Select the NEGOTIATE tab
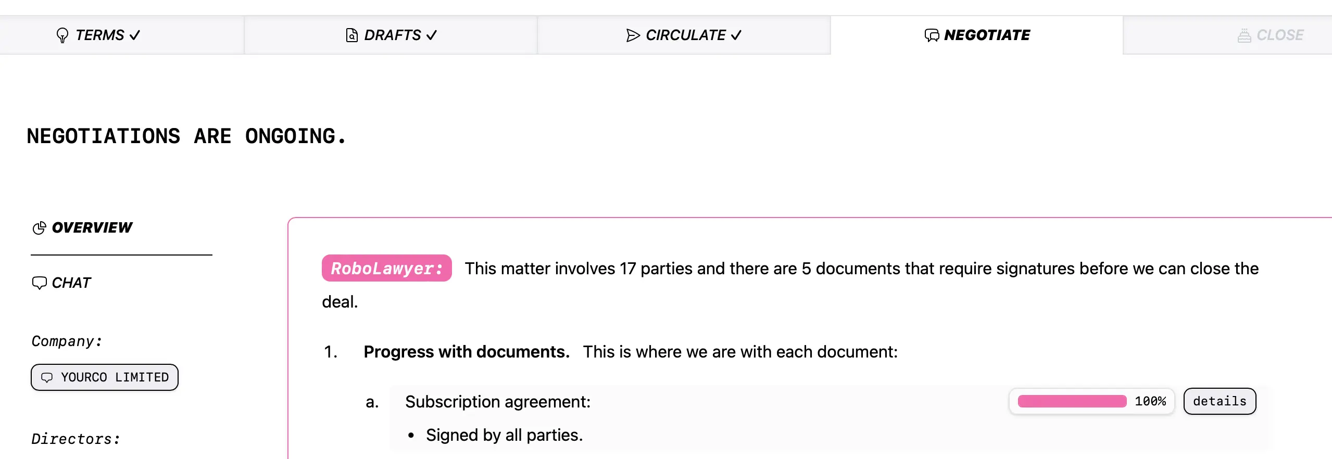The height and width of the screenshot is (459, 1332). click(x=977, y=35)
